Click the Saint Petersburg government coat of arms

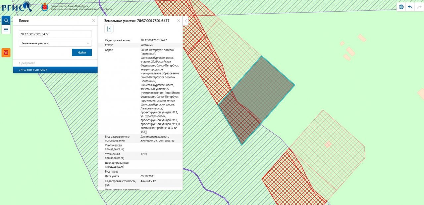click(x=44, y=7)
